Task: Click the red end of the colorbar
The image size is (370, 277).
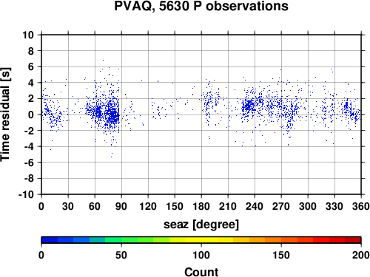Action: 353,240
